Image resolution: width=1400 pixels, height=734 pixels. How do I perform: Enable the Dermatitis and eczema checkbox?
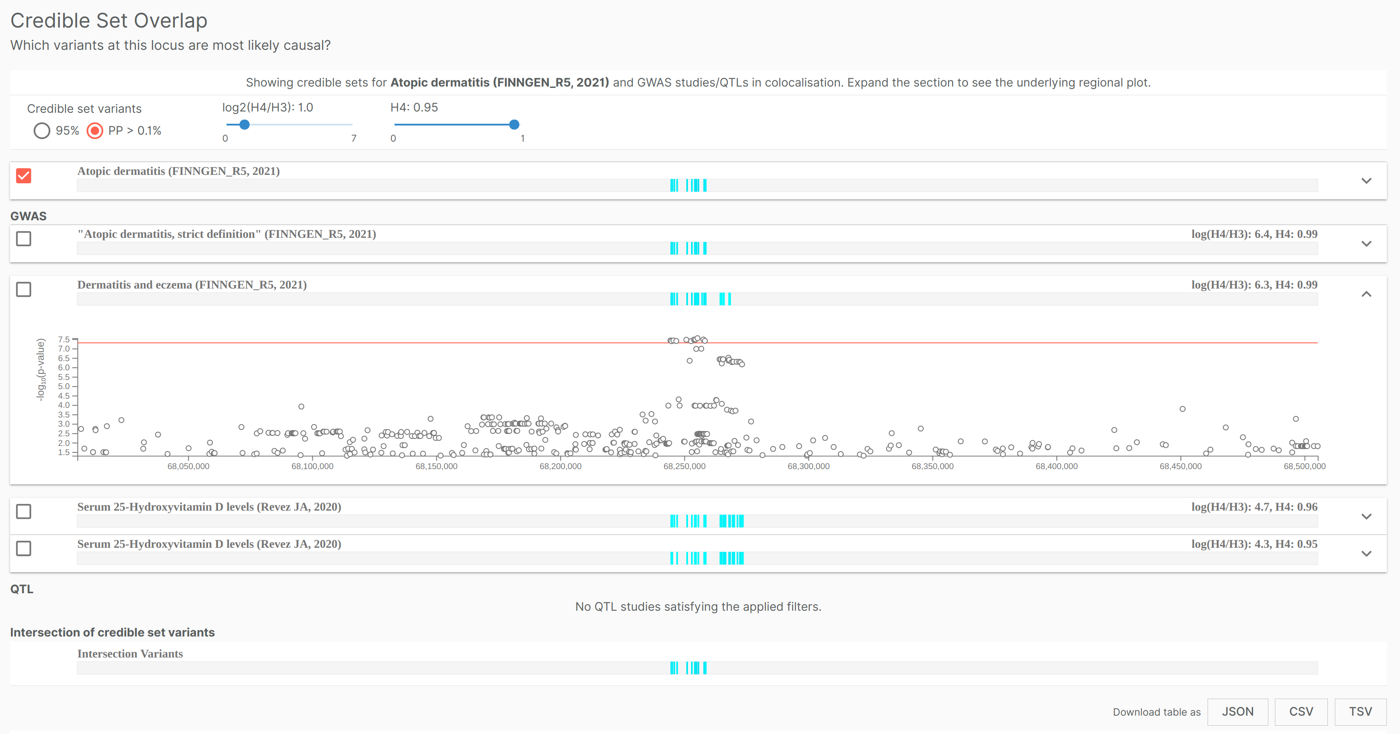click(x=23, y=289)
